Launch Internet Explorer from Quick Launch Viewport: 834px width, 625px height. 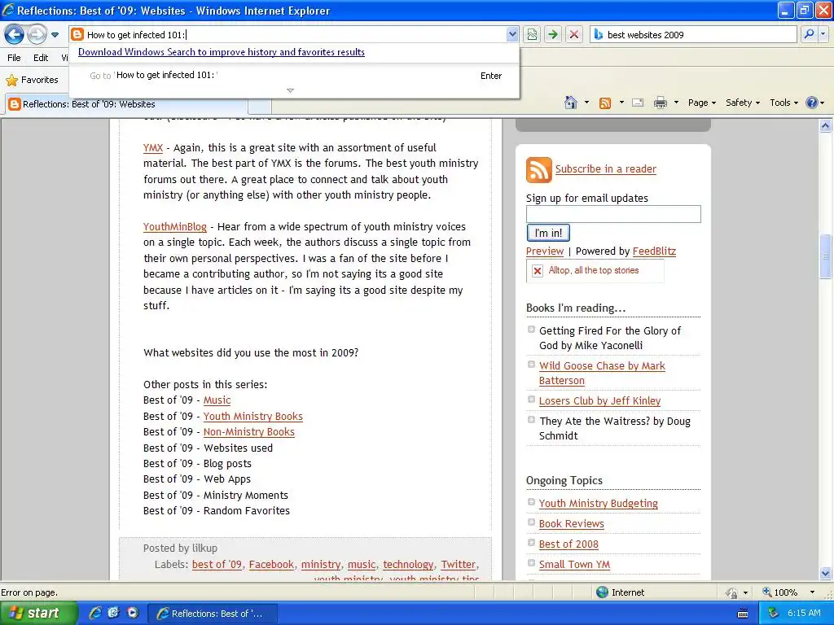[x=95, y=613]
